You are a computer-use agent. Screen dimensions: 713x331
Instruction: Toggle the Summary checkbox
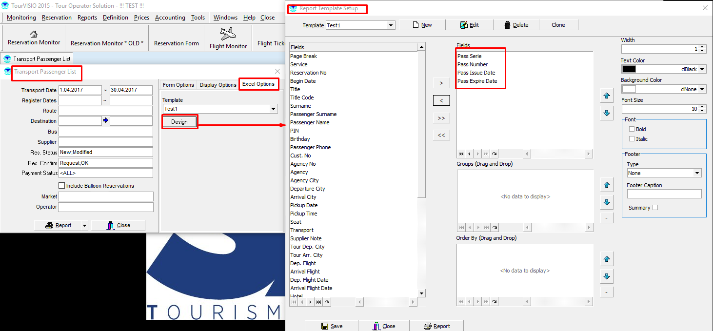pos(655,208)
